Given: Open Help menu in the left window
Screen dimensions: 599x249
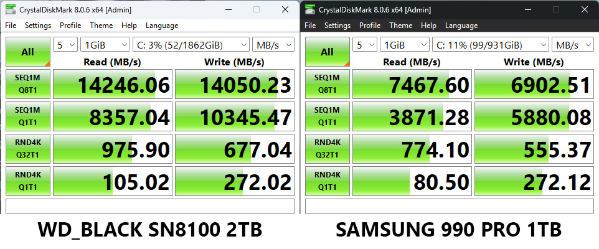Looking at the screenshot, I should point(129,26).
